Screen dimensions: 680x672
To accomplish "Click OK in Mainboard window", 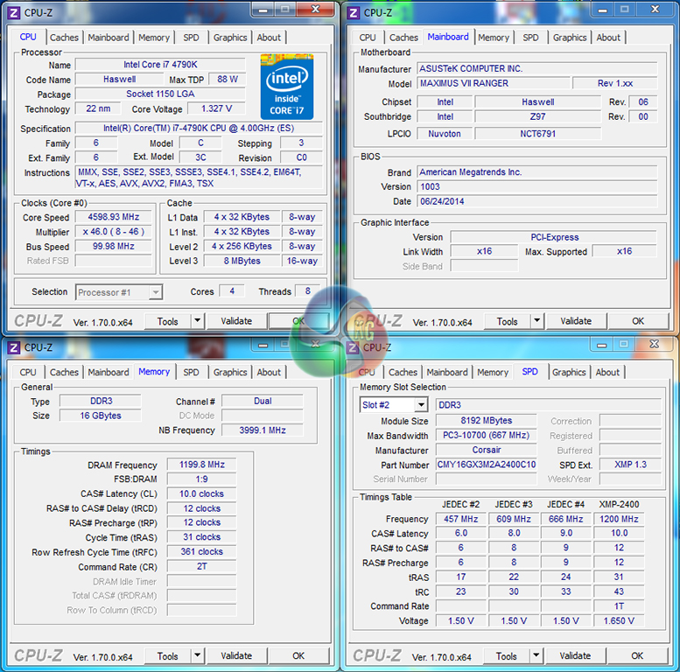I will (638, 321).
